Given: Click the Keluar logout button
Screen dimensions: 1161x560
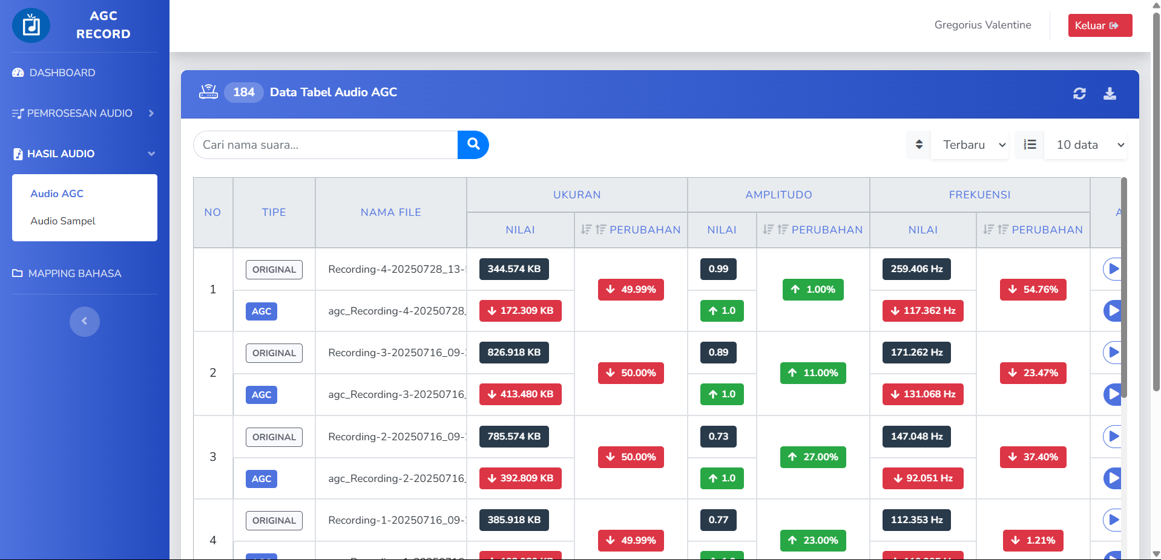Looking at the screenshot, I should [x=1100, y=25].
